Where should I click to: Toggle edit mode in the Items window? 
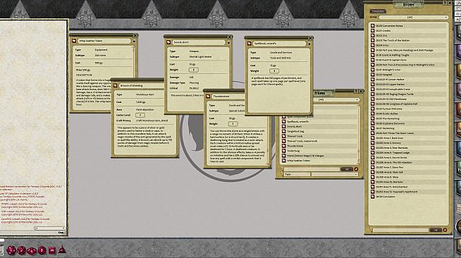[356, 169]
